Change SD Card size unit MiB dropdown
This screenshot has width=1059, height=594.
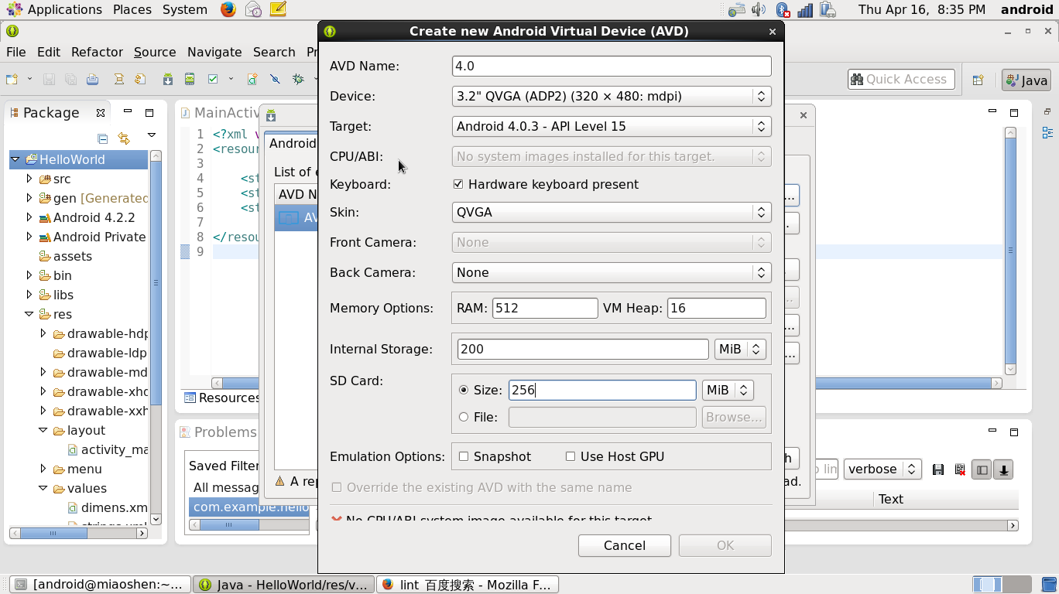728,390
